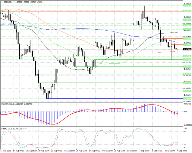Select the 1.36800 green level label

pos(187,74)
